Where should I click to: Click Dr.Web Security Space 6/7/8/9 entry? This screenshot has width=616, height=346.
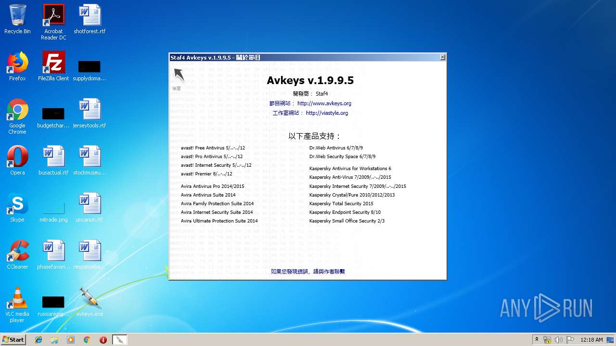pyautogui.click(x=342, y=157)
